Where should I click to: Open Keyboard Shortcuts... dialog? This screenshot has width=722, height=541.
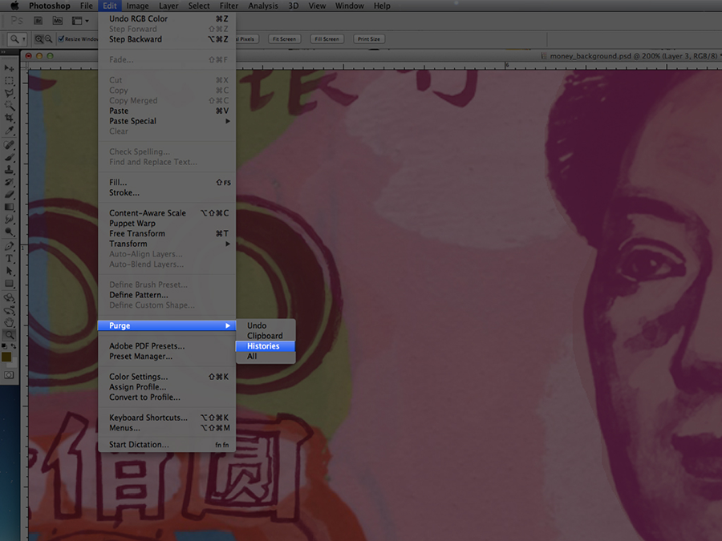(167, 418)
